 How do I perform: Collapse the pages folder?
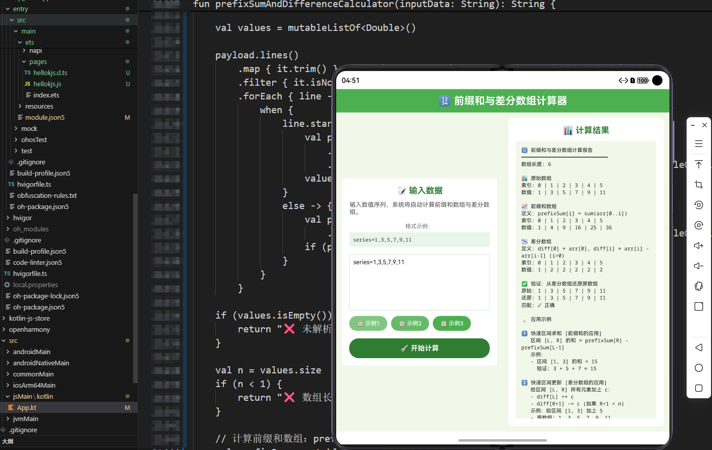(x=24, y=61)
